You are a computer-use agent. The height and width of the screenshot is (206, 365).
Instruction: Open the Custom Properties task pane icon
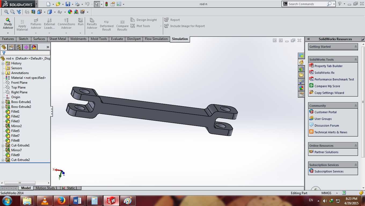[x=301, y=94]
